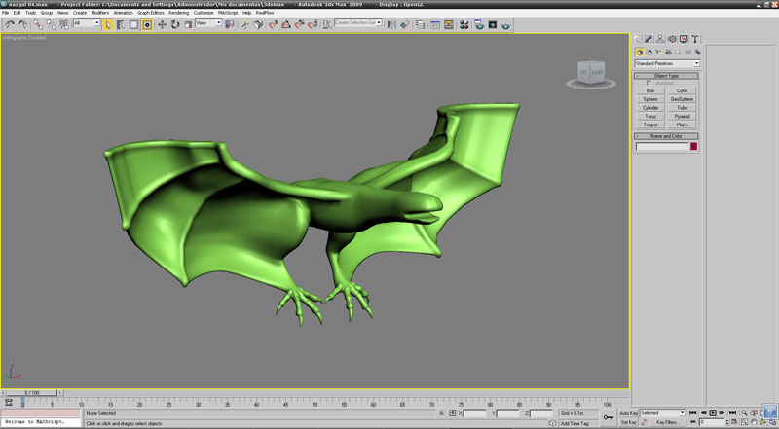Toggle Set Key animation mode
Image resolution: width=779 pixels, height=429 pixels.
628,422
